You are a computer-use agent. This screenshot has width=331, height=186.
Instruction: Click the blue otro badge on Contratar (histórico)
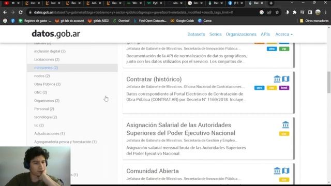(260, 88)
